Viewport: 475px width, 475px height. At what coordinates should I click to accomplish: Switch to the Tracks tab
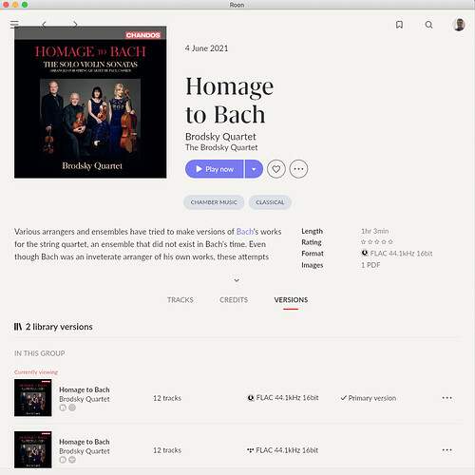pos(180,300)
